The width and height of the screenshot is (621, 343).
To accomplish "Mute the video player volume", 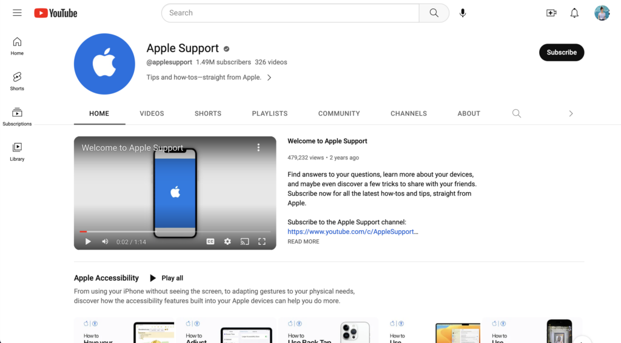I will tap(105, 241).
